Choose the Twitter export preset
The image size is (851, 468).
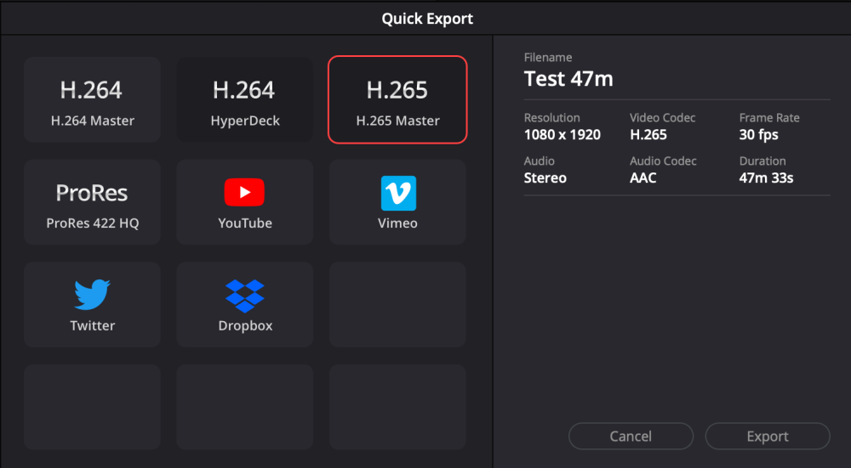coord(92,304)
